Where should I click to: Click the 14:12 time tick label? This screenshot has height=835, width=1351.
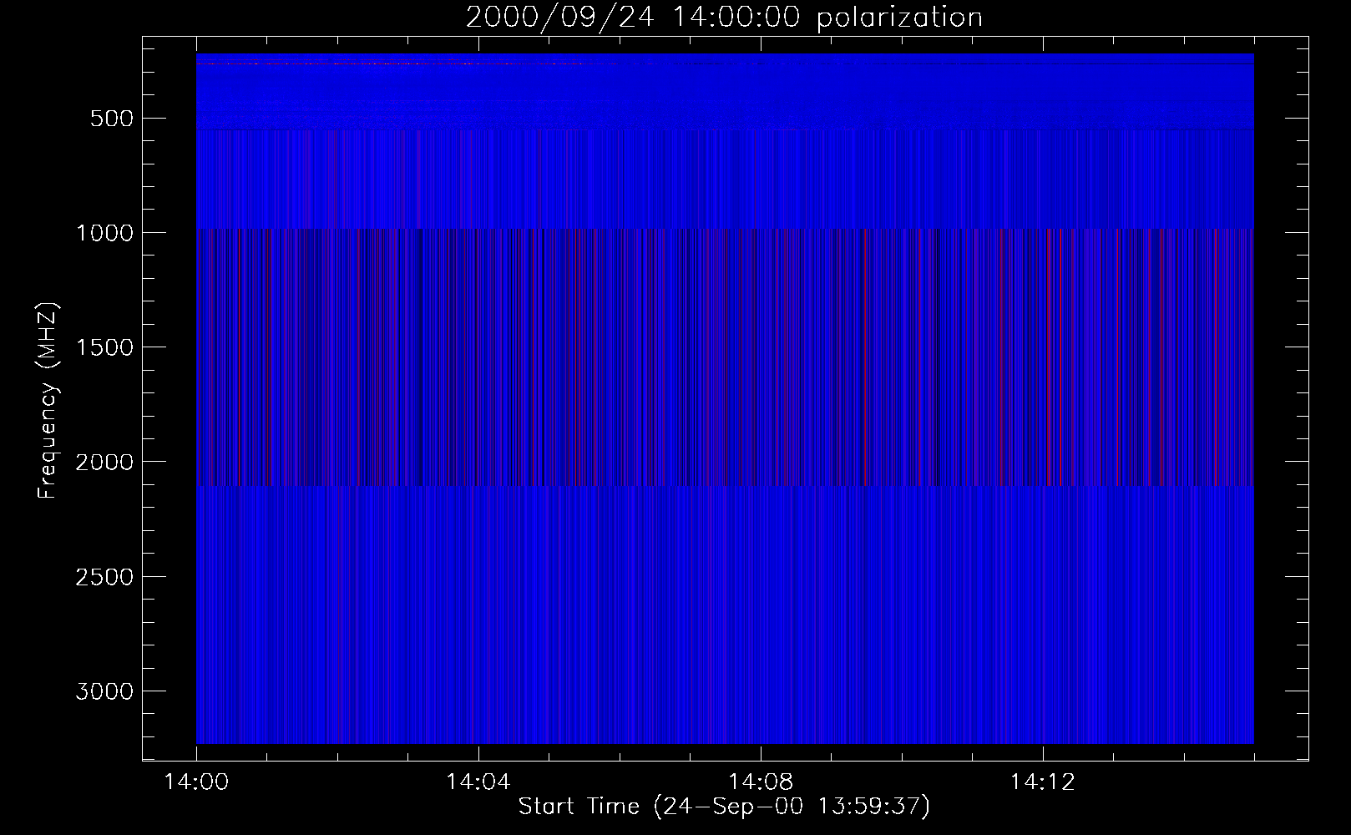(x=1042, y=782)
